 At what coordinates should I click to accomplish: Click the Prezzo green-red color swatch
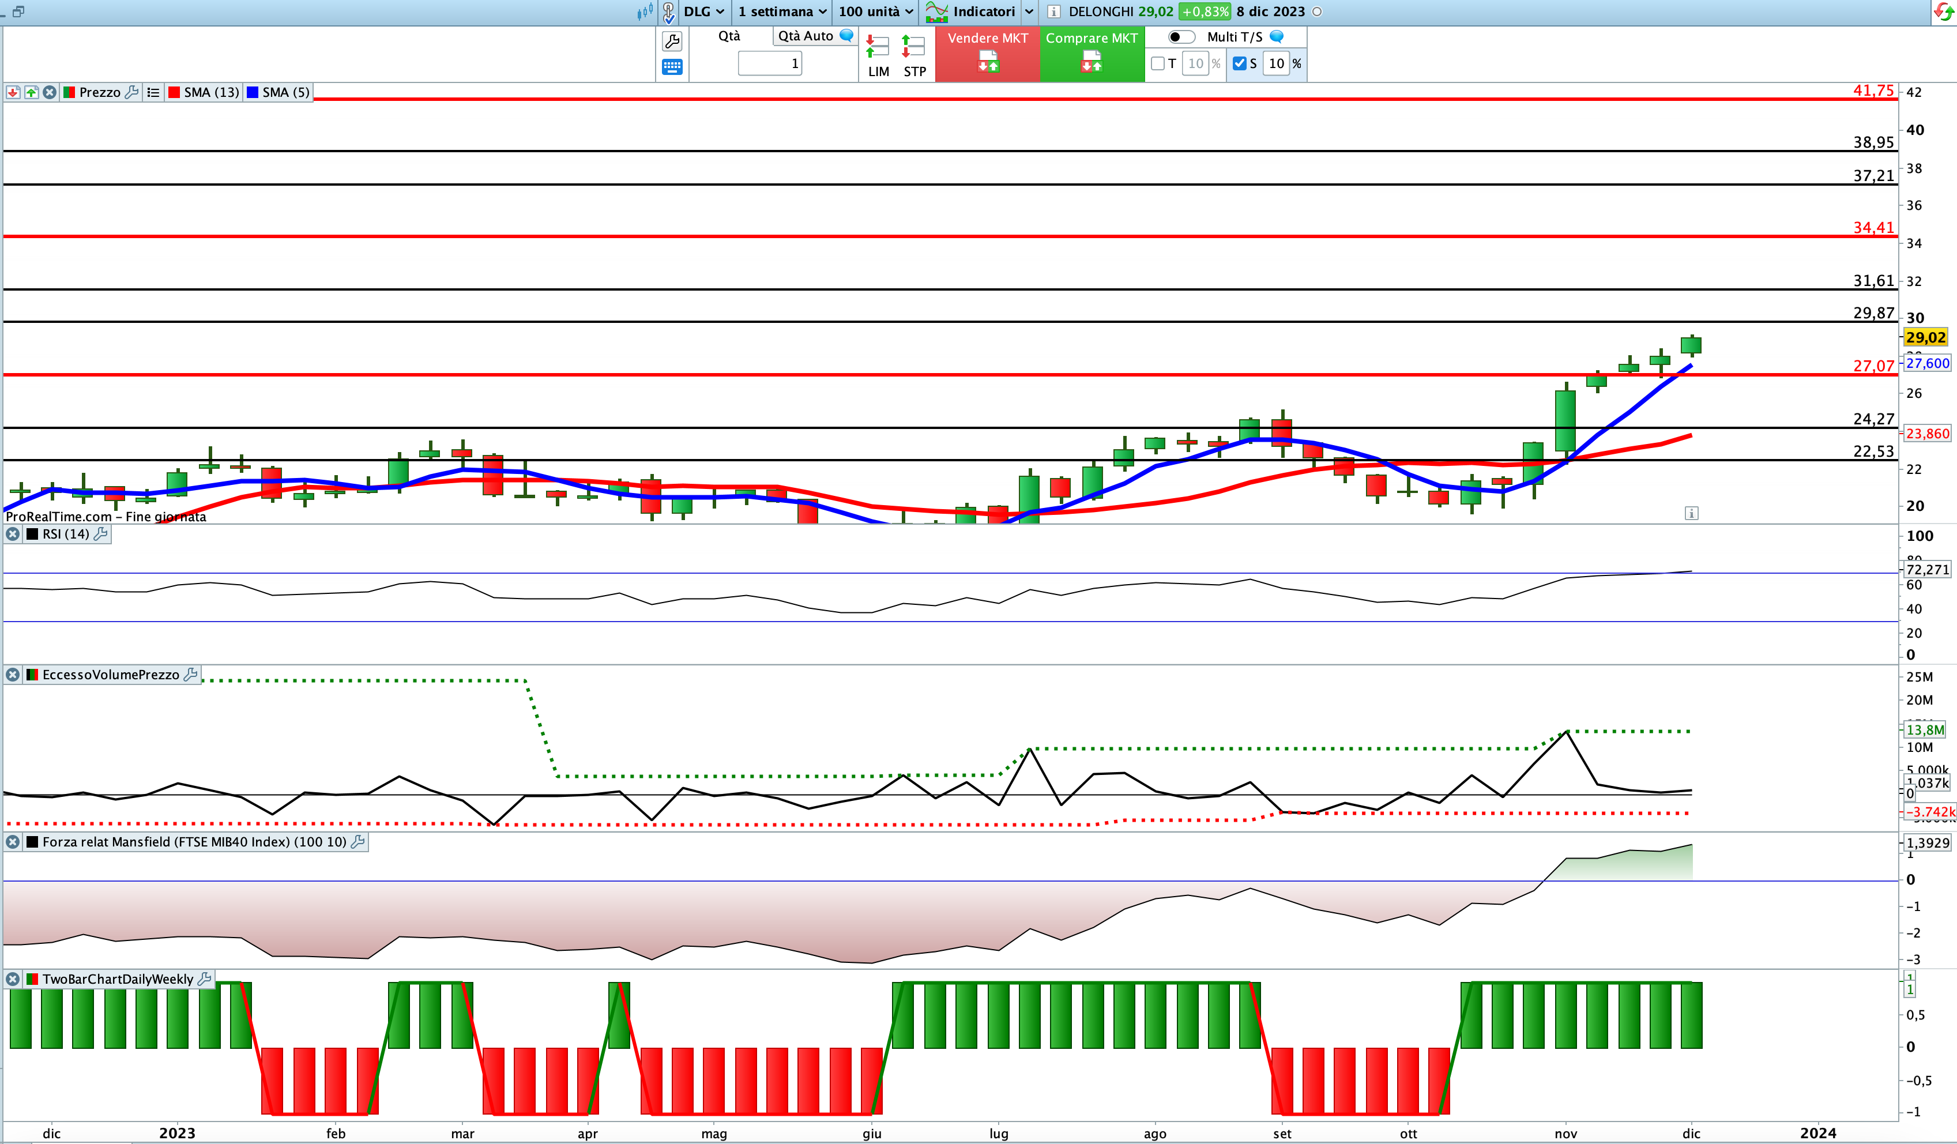(x=69, y=92)
